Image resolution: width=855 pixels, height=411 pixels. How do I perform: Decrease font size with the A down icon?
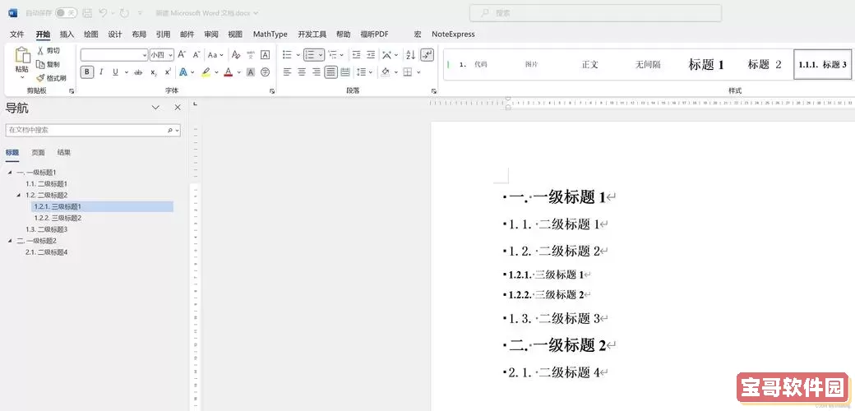[196, 55]
